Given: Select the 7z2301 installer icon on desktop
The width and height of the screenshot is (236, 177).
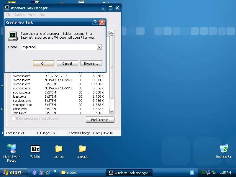Looking at the screenshot, I should pos(35,152).
